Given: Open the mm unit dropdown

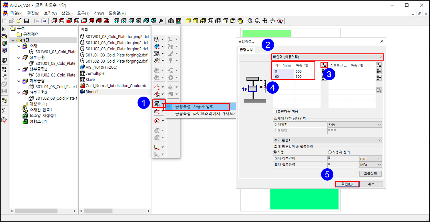Looking at the screenshot, I should pos(371,158).
